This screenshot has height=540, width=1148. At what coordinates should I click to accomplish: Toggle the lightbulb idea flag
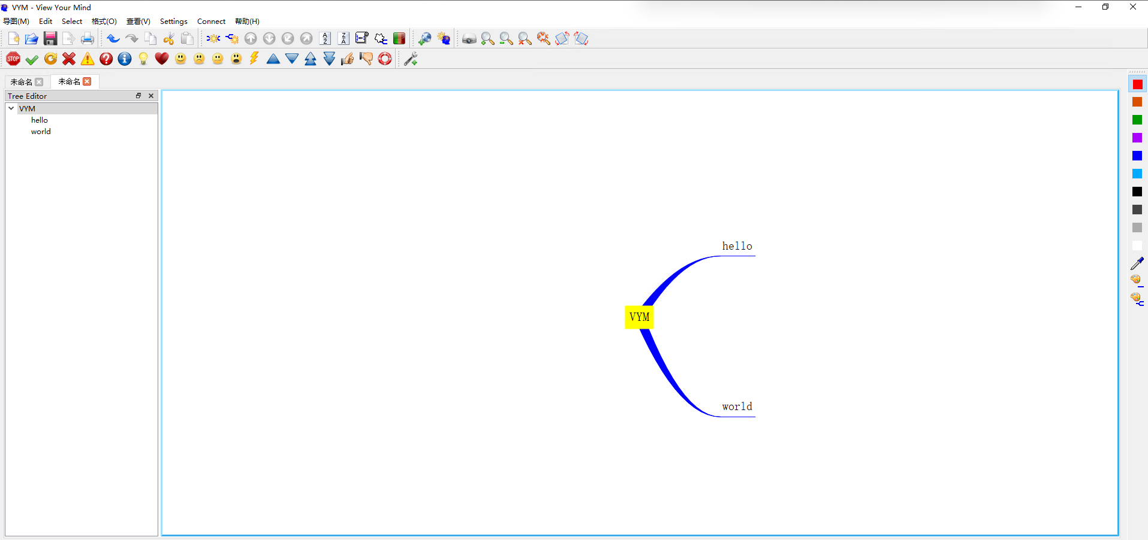[x=143, y=59]
